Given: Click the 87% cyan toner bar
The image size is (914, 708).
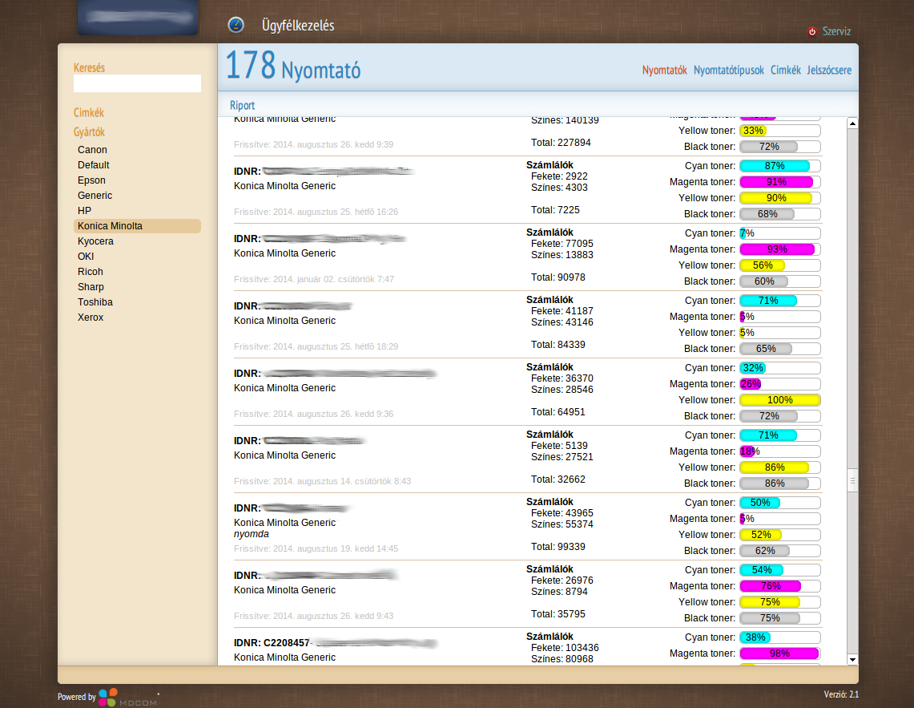Looking at the screenshot, I should [x=780, y=166].
